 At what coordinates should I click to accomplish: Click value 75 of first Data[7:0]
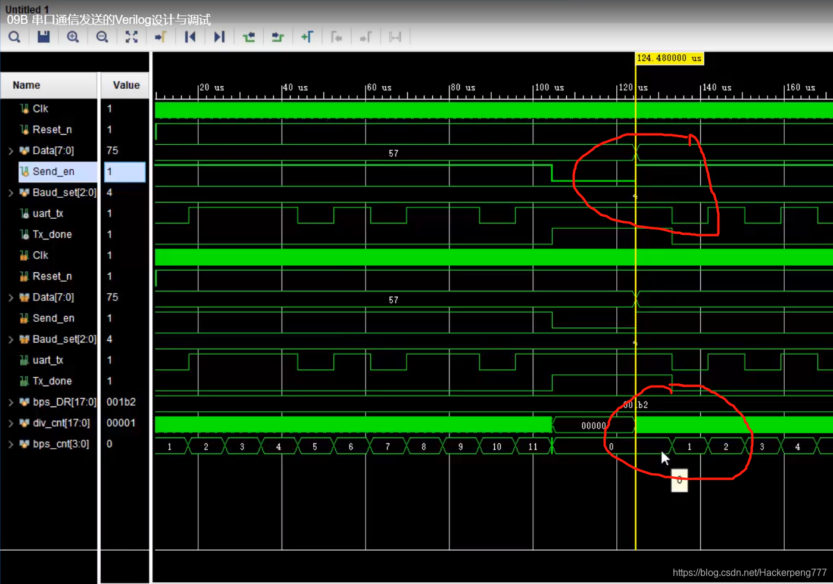click(112, 151)
